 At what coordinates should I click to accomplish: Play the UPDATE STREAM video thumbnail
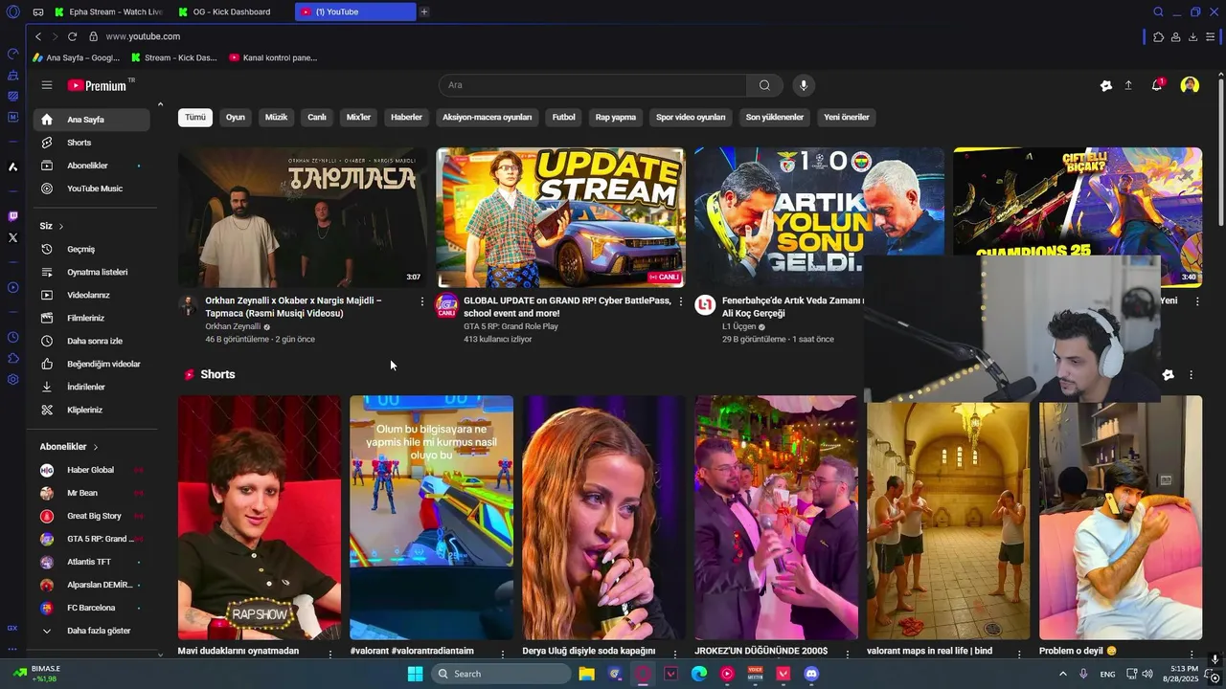coord(560,217)
